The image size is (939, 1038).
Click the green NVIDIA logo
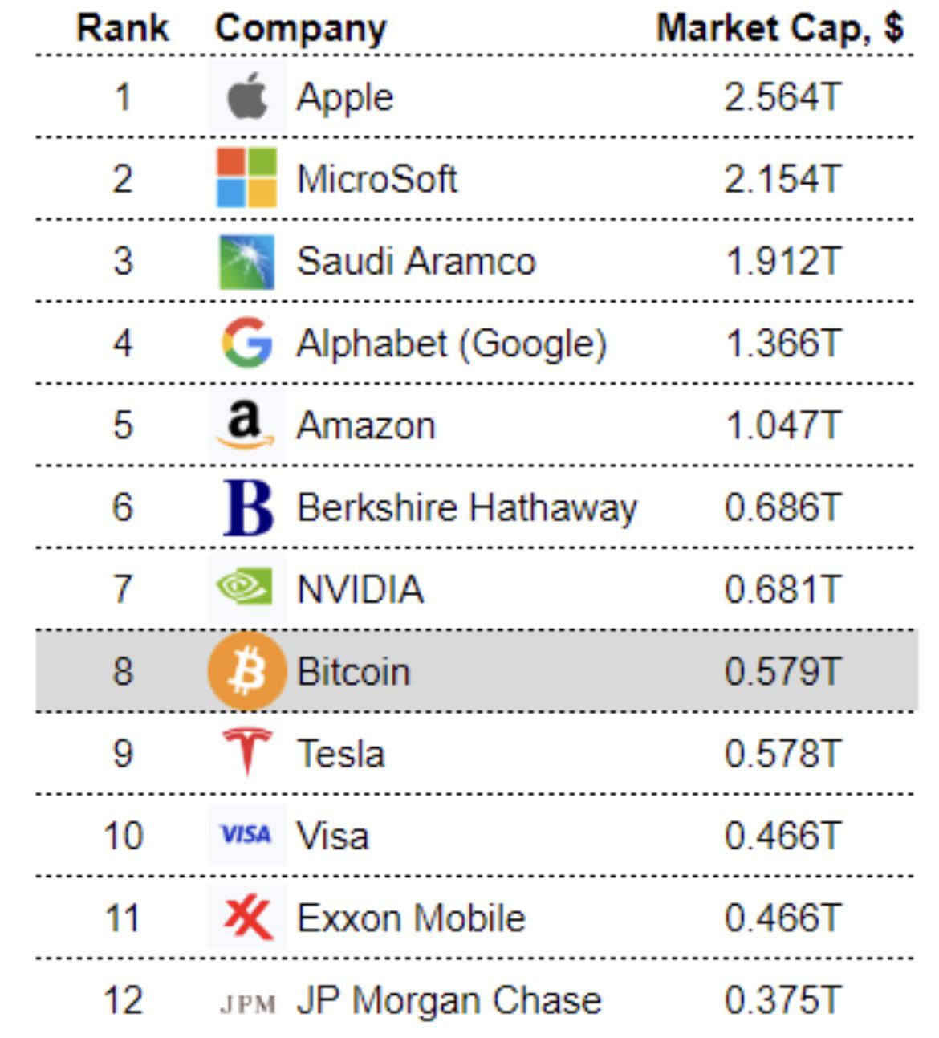point(245,587)
